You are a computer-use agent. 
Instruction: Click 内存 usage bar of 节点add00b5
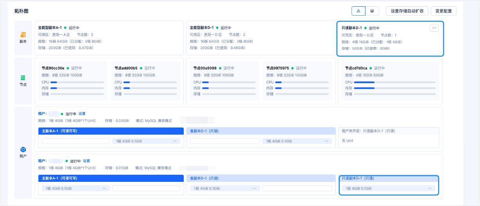tap(150, 88)
